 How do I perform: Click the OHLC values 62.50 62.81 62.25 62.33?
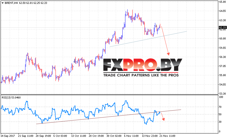click(x=33, y=3)
